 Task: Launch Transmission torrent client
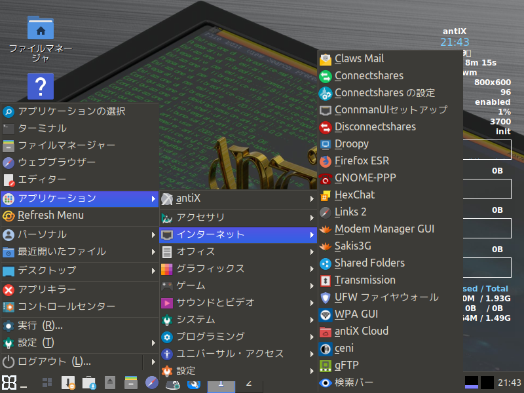(390, 280)
